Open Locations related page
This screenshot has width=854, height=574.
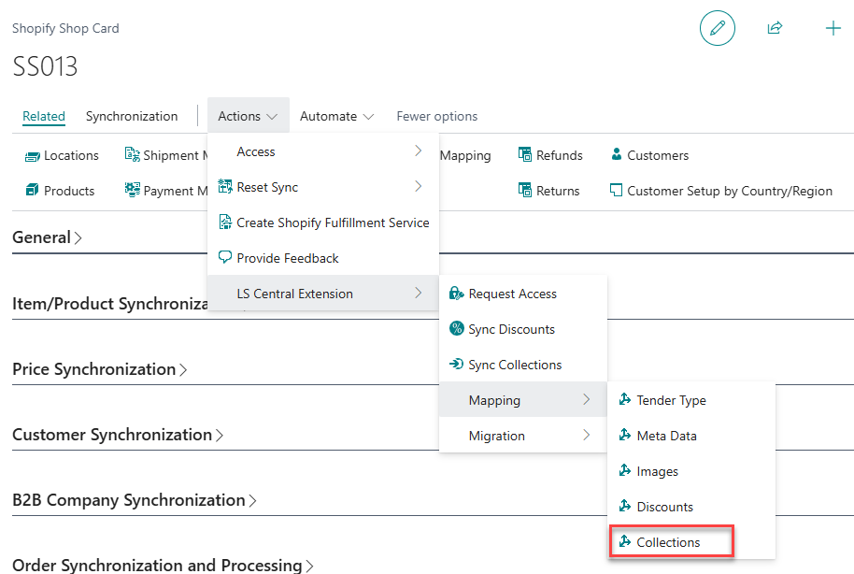[62, 155]
